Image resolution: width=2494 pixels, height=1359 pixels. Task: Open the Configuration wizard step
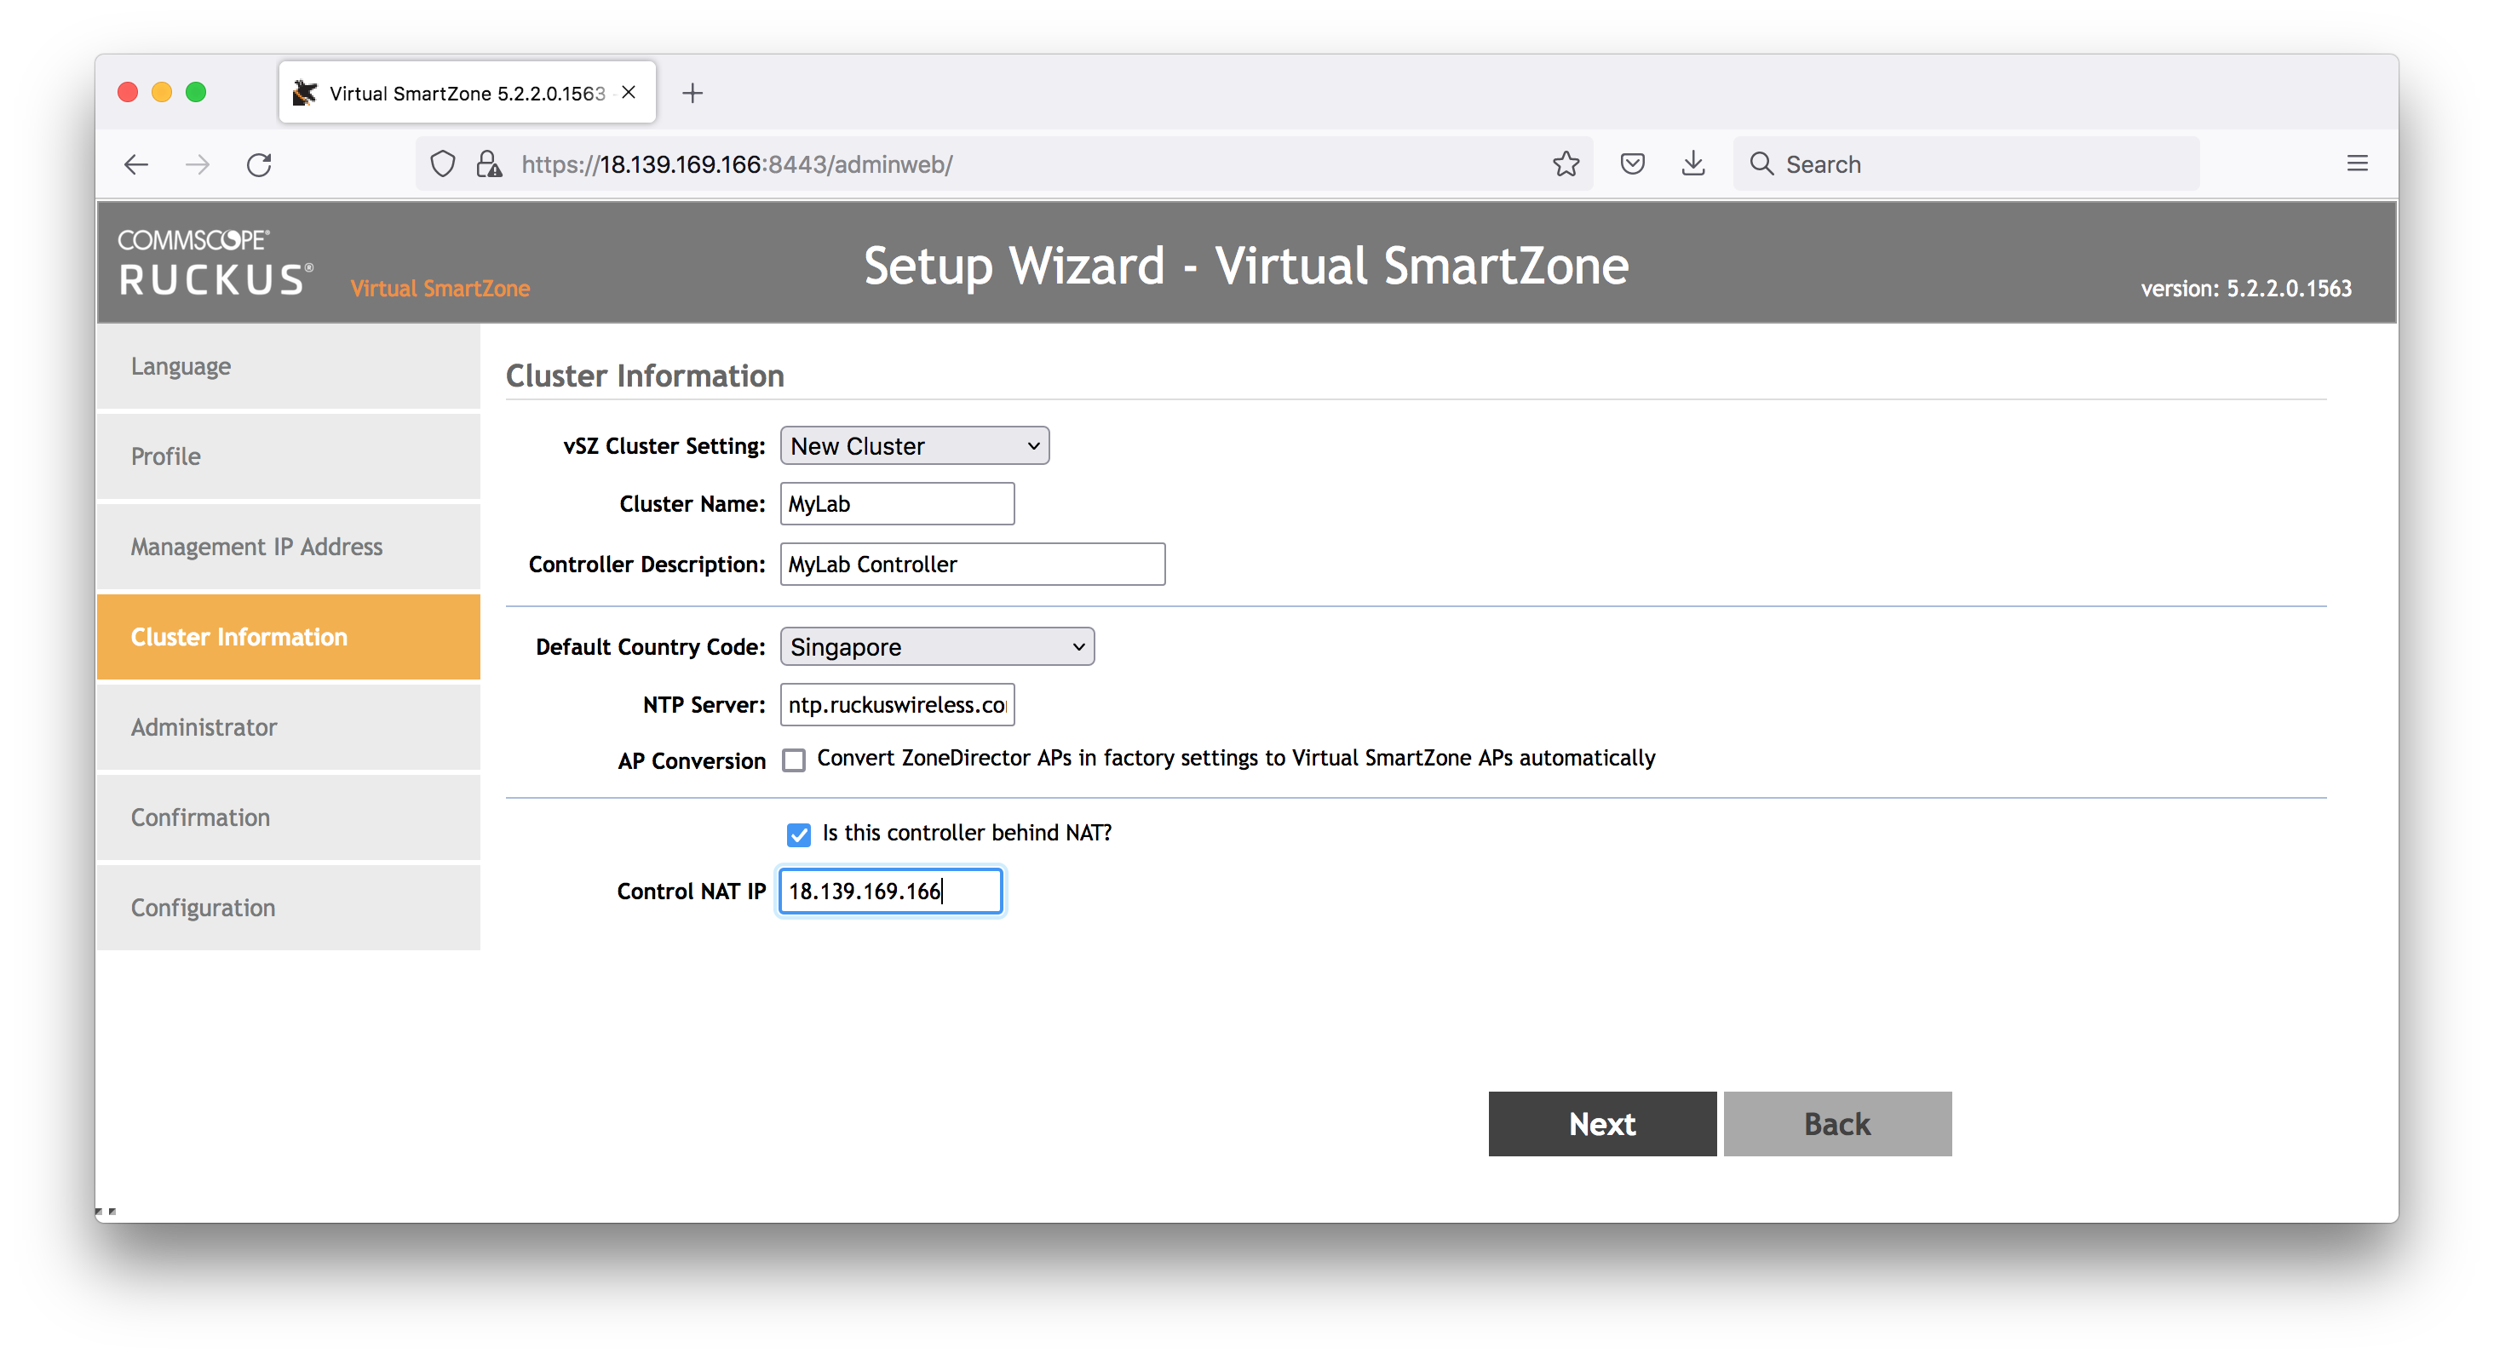289,908
